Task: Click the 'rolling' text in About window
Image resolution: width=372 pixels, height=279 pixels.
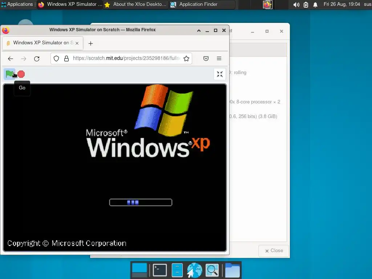Action: [240, 72]
